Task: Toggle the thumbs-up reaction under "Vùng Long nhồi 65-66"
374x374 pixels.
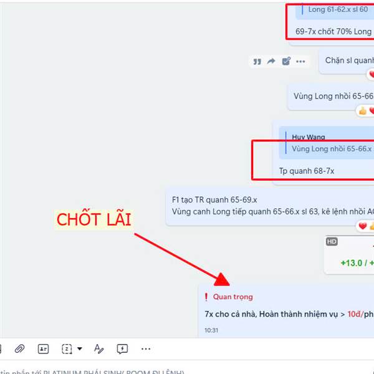Action: tap(363, 111)
